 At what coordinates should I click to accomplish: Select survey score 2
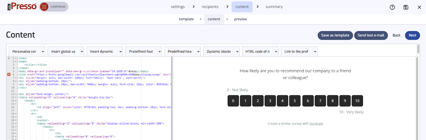point(258,101)
